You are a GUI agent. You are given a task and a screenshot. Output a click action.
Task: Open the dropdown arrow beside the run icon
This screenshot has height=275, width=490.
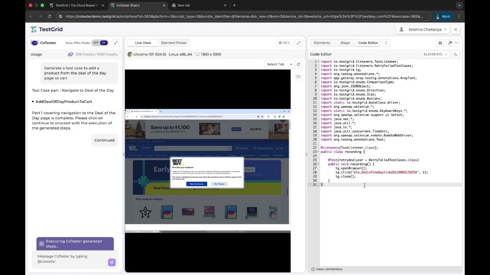click(455, 43)
